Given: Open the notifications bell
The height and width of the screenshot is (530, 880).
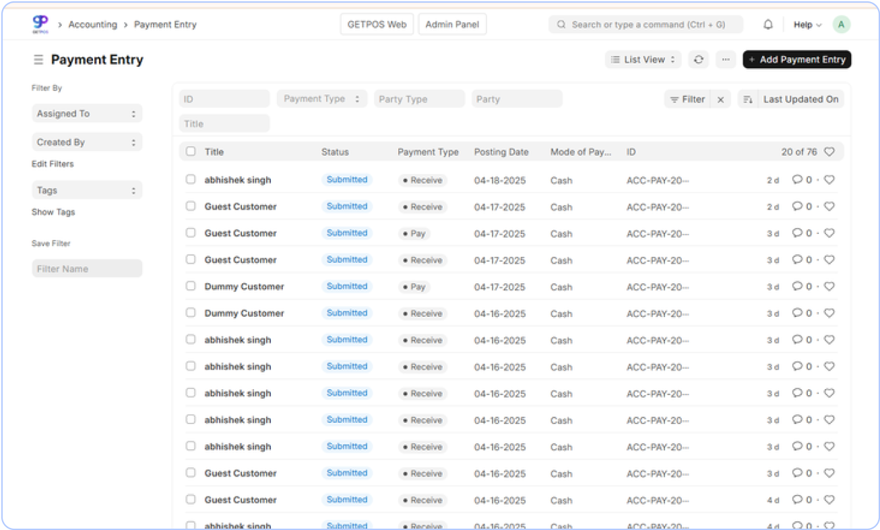Looking at the screenshot, I should tap(768, 25).
